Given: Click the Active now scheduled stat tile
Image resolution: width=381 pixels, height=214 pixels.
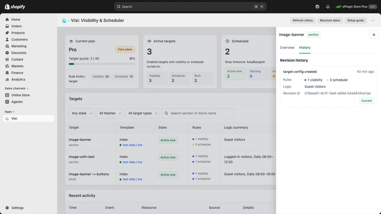Looking at the screenshot, I should 235,74.
